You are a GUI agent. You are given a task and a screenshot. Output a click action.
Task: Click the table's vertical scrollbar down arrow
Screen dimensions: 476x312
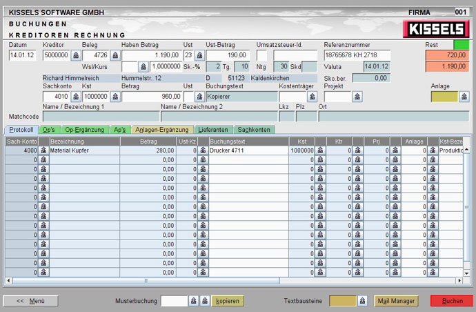466,273
